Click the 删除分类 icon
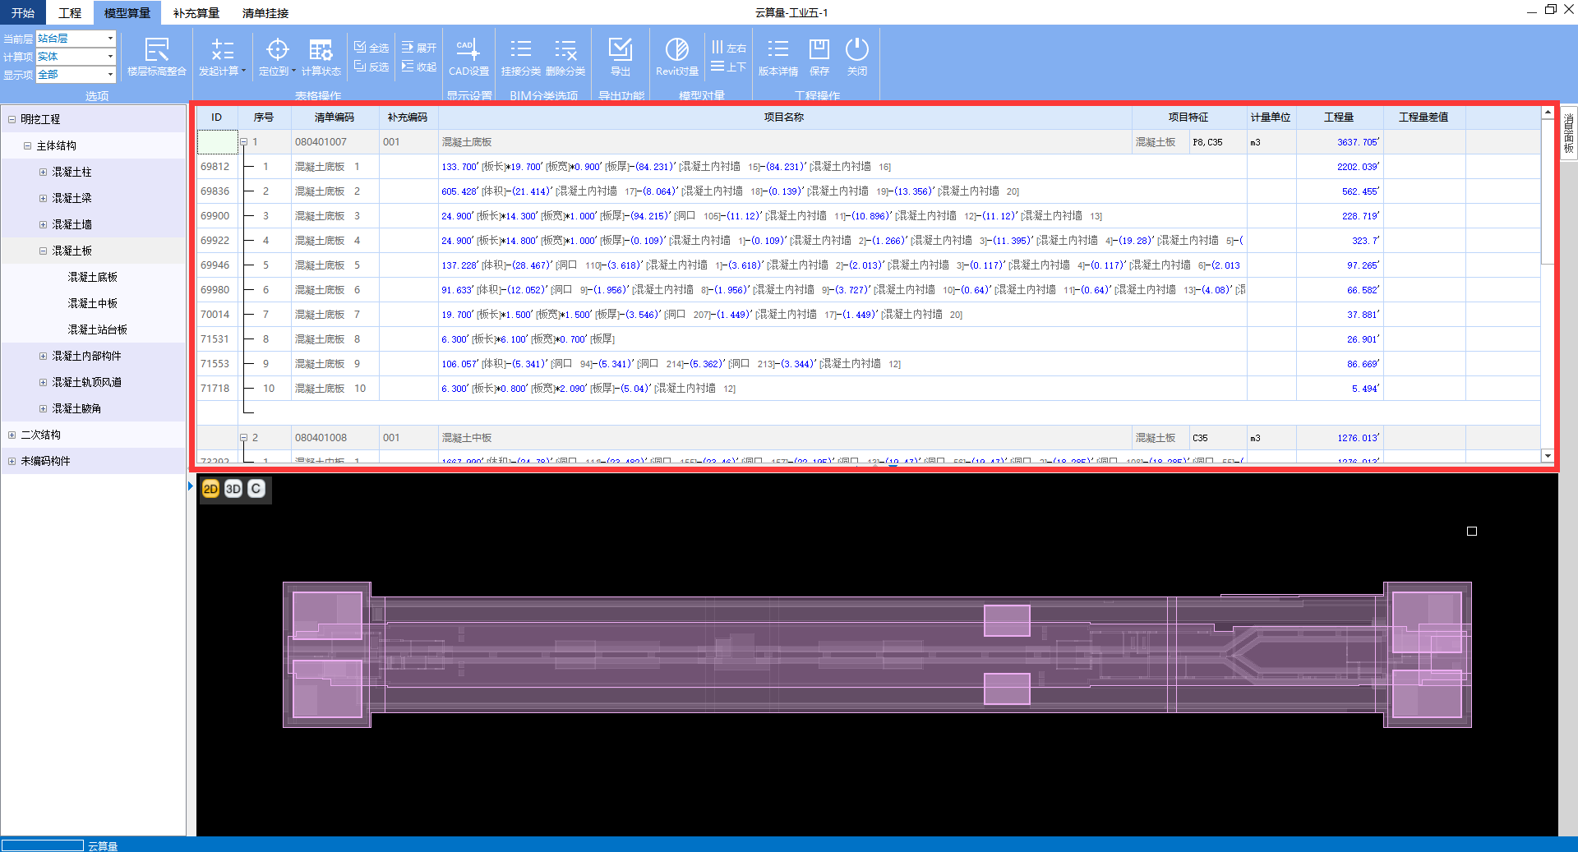The height and width of the screenshot is (852, 1578). 565,57
